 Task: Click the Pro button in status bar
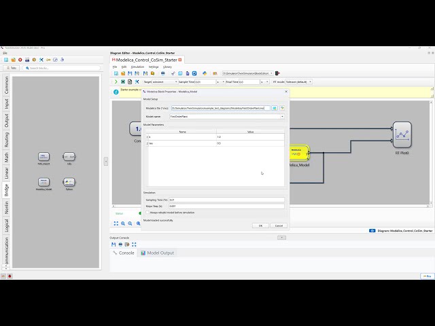pos(427,276)
